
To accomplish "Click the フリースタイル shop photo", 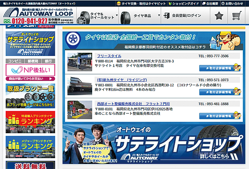I will (x=80, y=62).
